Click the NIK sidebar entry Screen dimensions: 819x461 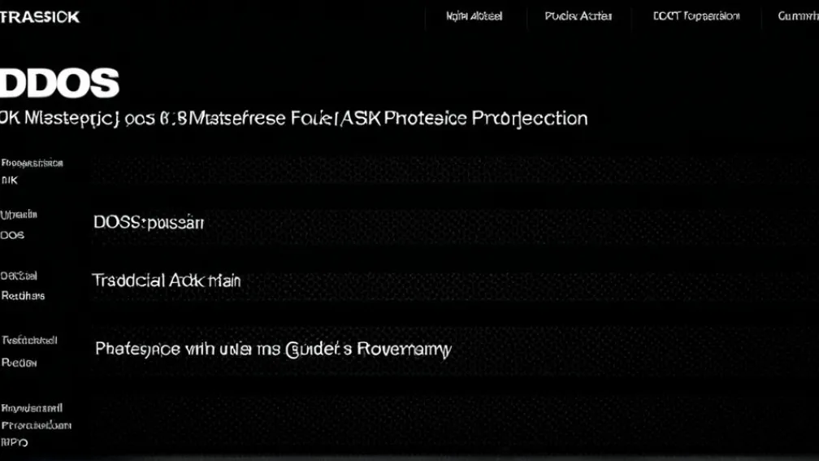click(10, 180)
